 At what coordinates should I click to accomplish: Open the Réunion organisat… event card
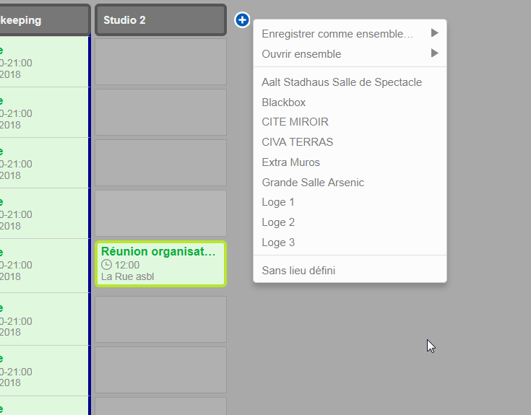coord(159,252)
